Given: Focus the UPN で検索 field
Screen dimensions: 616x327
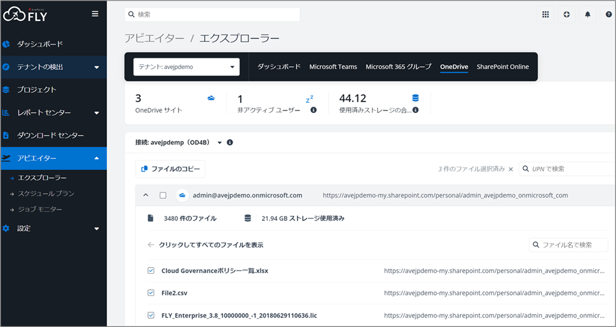Looking at the screenshot, I should 567,169.
